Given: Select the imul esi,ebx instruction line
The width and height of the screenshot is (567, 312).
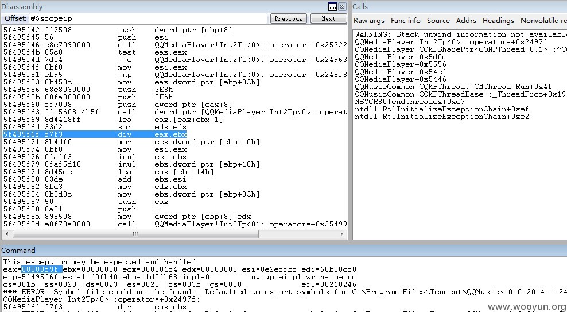Looking at the screenshot, I should [x=95, y=157].
